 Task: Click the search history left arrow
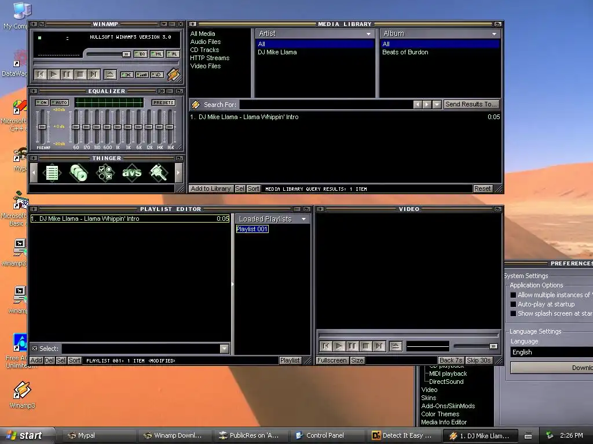(418, 105)
